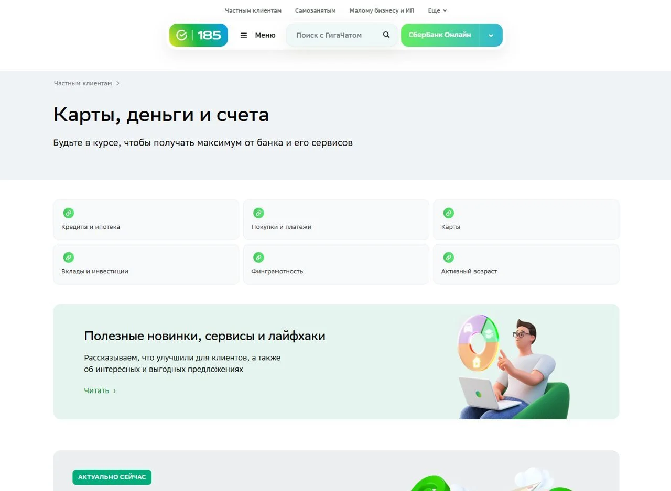The image size is (671, 491).
Task: Click the Sber 185 logo
Action: point(198,35)
